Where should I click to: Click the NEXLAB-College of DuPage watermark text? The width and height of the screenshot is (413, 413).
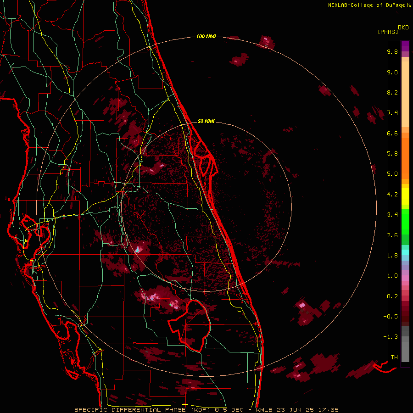pos(369,5)
